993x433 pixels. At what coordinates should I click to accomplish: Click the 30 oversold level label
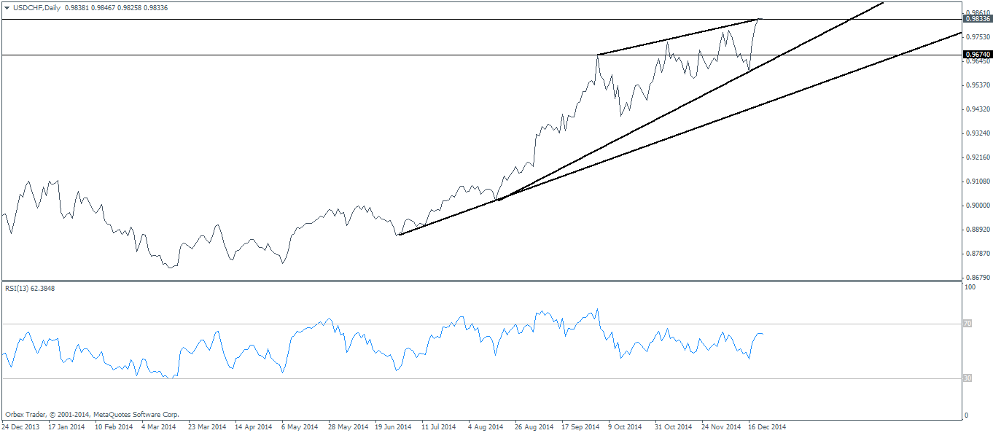coord(967,378)
